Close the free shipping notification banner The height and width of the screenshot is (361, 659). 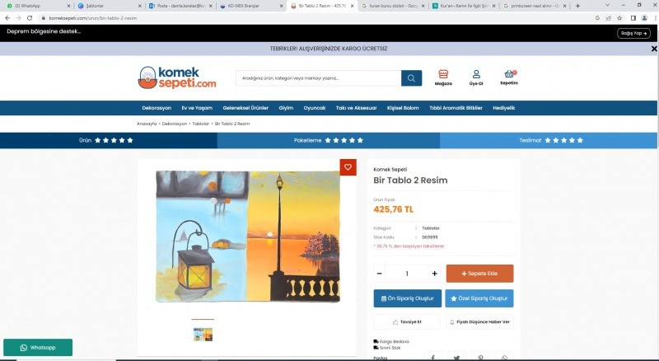click(654, 49)
